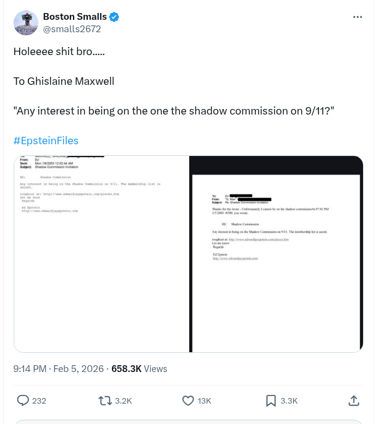The image size is (376, 424).
Task: Click the repost arrows icon
Action: coord(105,400)
